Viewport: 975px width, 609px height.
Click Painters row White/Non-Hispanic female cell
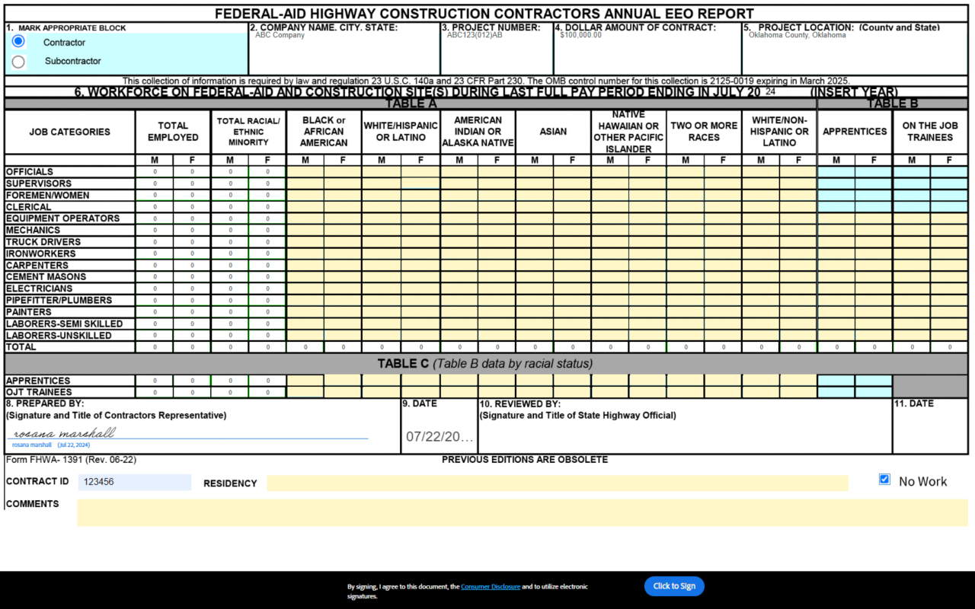point(798,312)
